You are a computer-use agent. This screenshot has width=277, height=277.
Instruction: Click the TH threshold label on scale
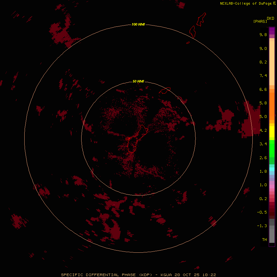(264, 240)
